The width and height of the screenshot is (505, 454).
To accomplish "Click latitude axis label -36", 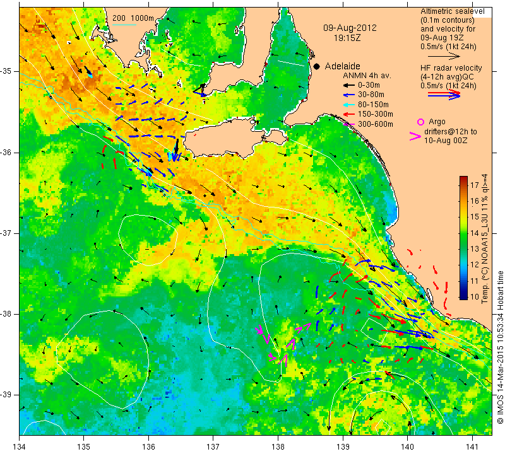I will [x=7, y=152].
